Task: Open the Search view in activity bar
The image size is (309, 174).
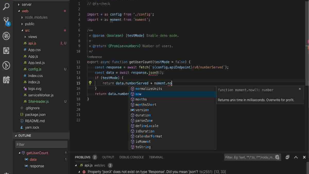Action: 6,6
